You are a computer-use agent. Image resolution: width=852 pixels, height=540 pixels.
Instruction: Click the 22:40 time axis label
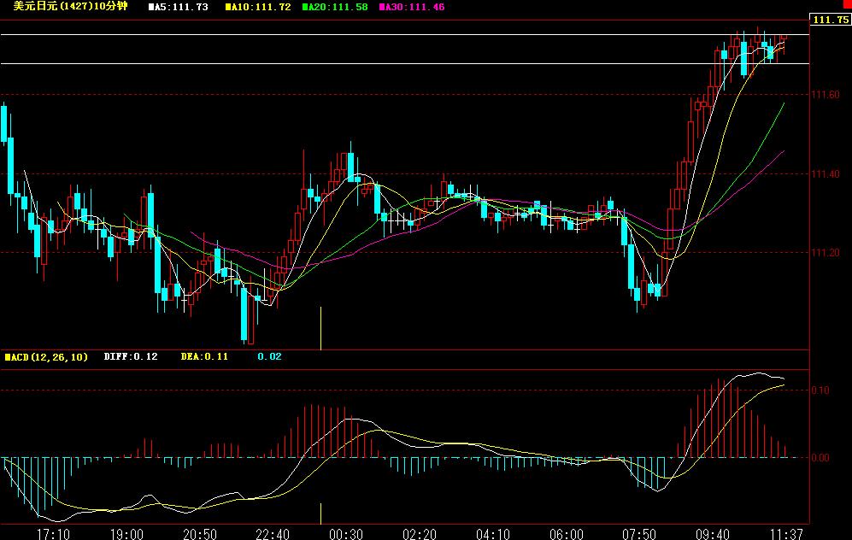[273, 534]
